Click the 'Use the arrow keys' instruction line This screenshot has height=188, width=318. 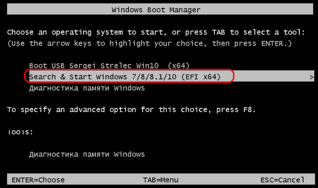[x=149, y=43]
